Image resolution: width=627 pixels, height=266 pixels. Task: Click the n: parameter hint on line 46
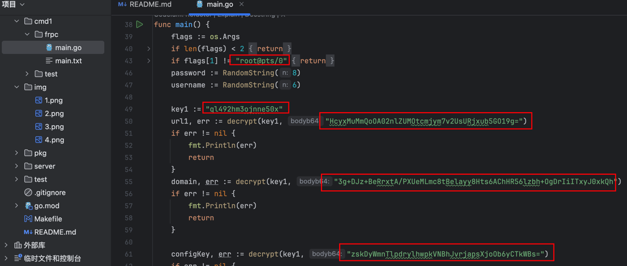pyautogui.click(x=285, y=73)
